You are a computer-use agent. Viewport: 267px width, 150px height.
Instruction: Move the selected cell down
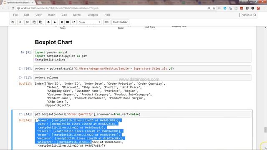[55, 22]
